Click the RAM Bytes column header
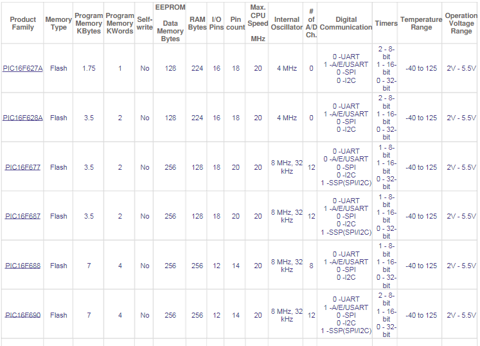The image size is (480, 346). coord(197,23)
